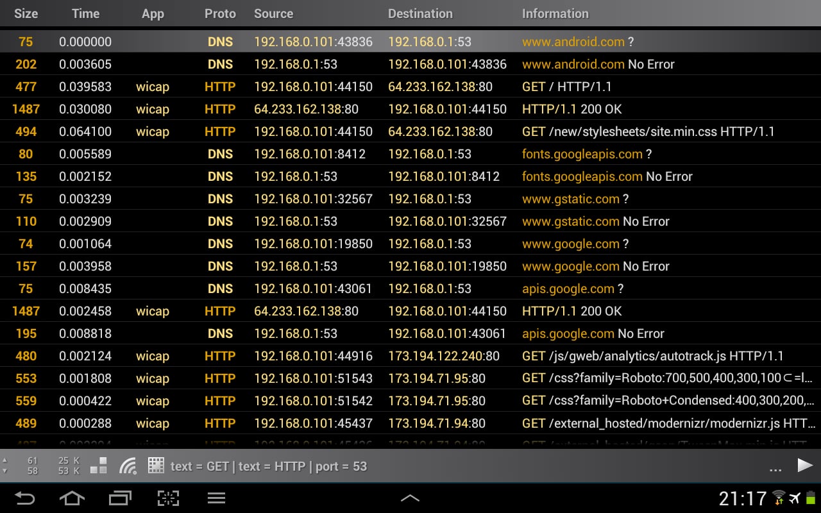Select the www.android.com ? DNS query row
Viewport: 821px width, 513px height.
click(410, 42)
